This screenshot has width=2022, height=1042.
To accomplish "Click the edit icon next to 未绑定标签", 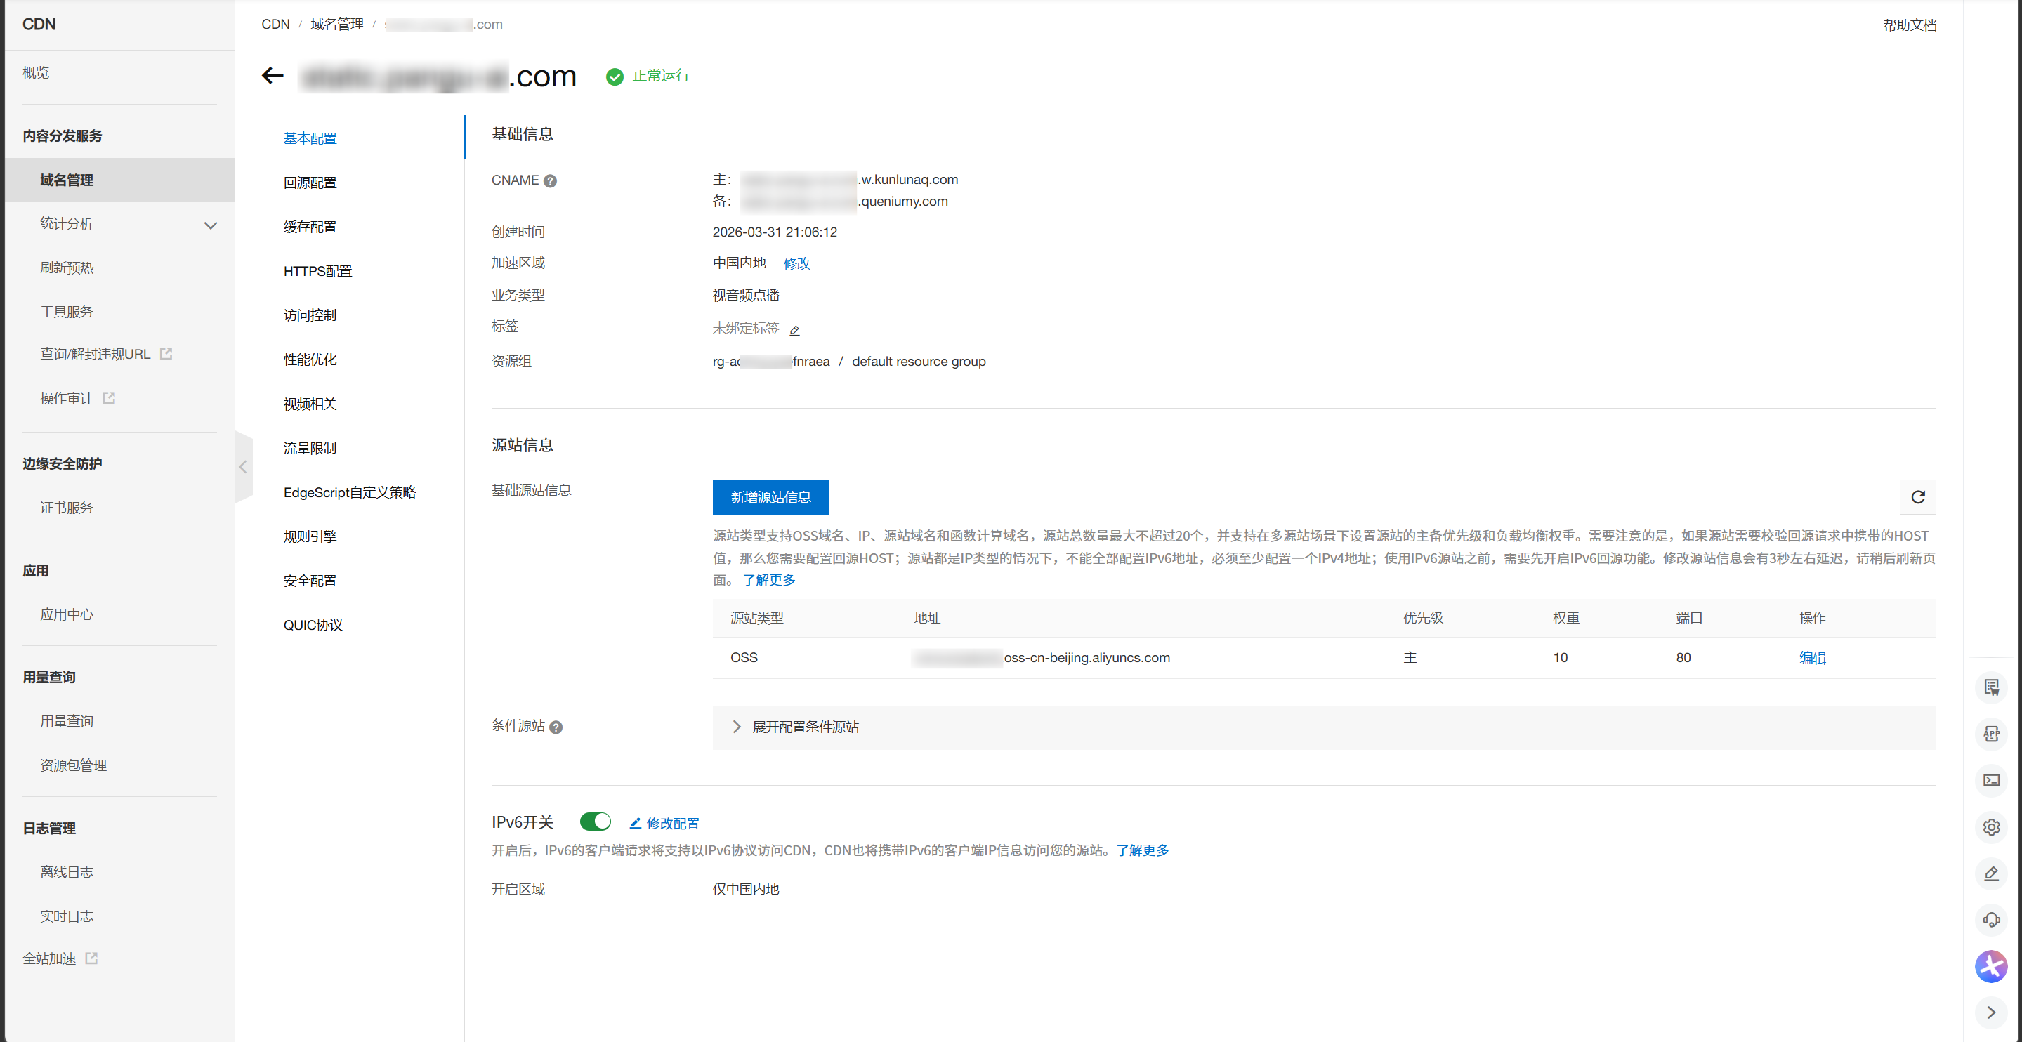I will [795, 329].
